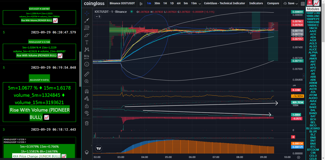Click the 0.007820 current price label
325x160 pixels.
[x=297, y=25]
